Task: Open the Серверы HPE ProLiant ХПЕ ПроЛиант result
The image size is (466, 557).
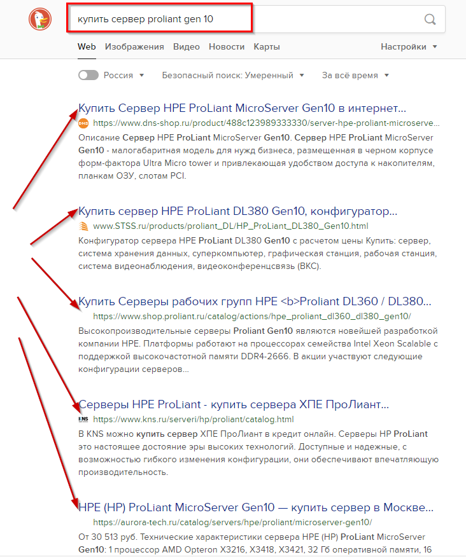Action: (x=234, y=404)
